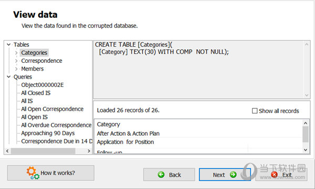Click the green arrow icon on Next button

[233, 174]
